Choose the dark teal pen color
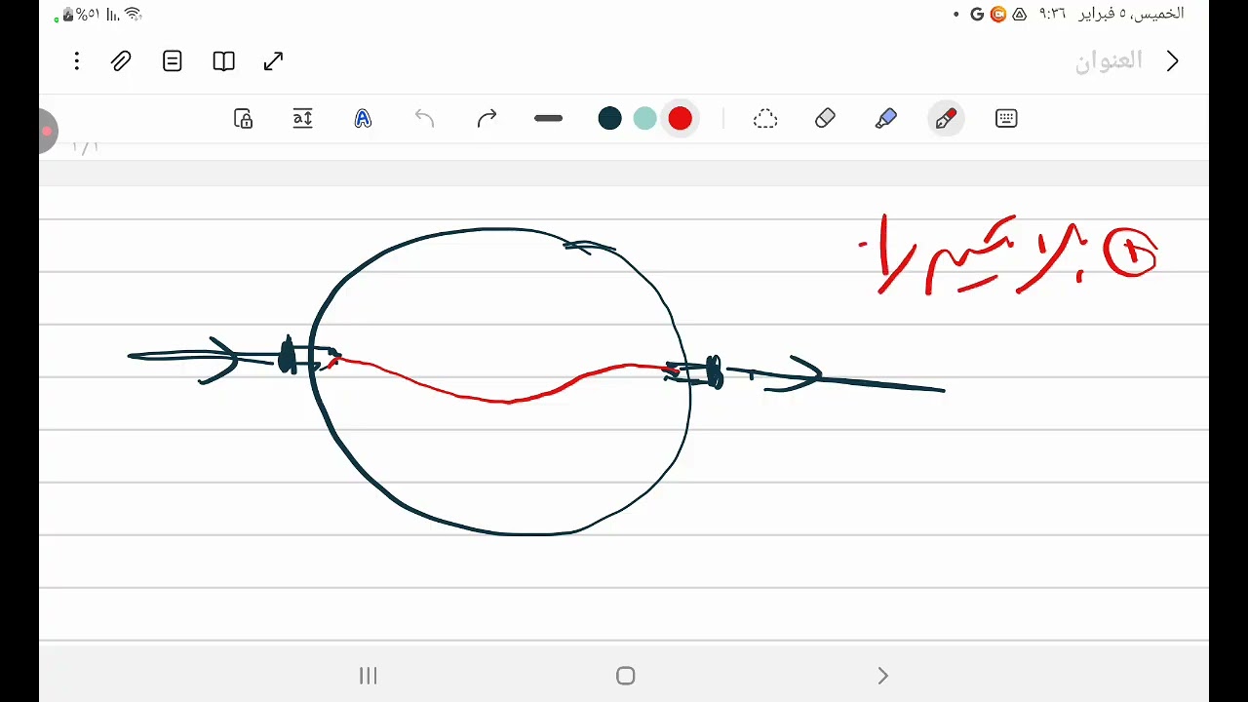1248x702 pixels. click(610, 119)
